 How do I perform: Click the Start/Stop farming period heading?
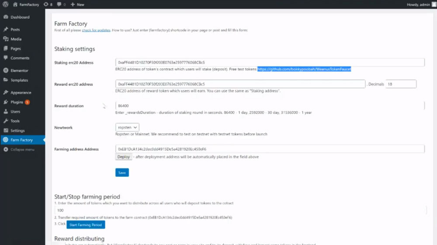pyautogui.click(x=87, y=197)
